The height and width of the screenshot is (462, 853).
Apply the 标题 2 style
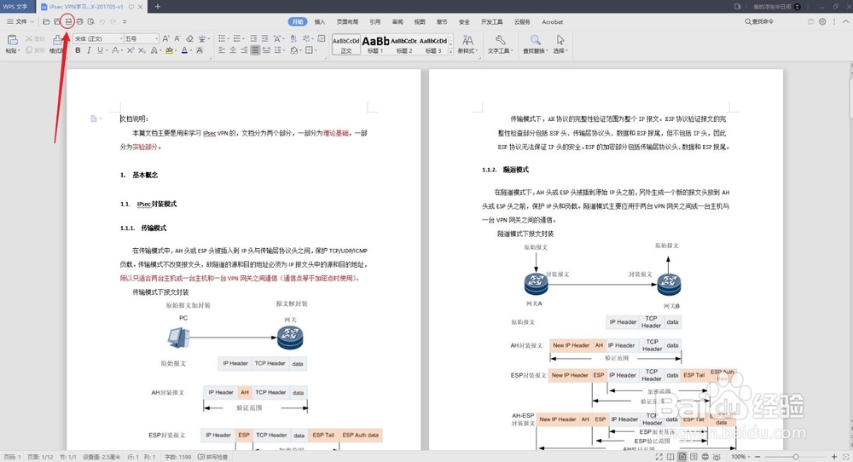[404, 44]
